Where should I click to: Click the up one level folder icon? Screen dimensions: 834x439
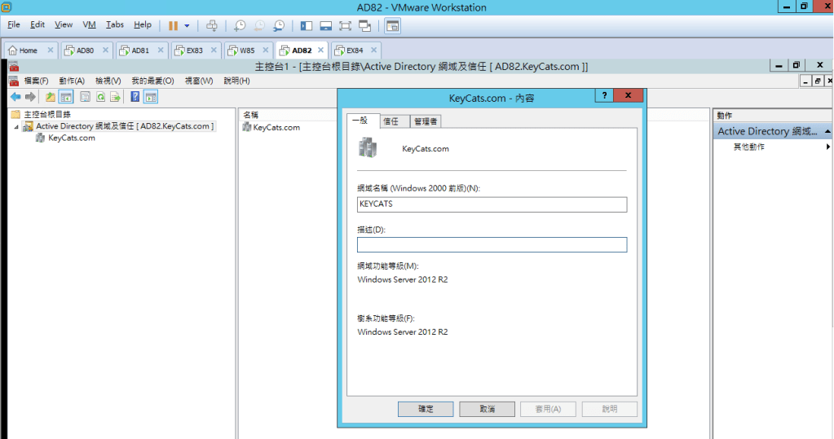pyautogui.click(x=51, y=97)
